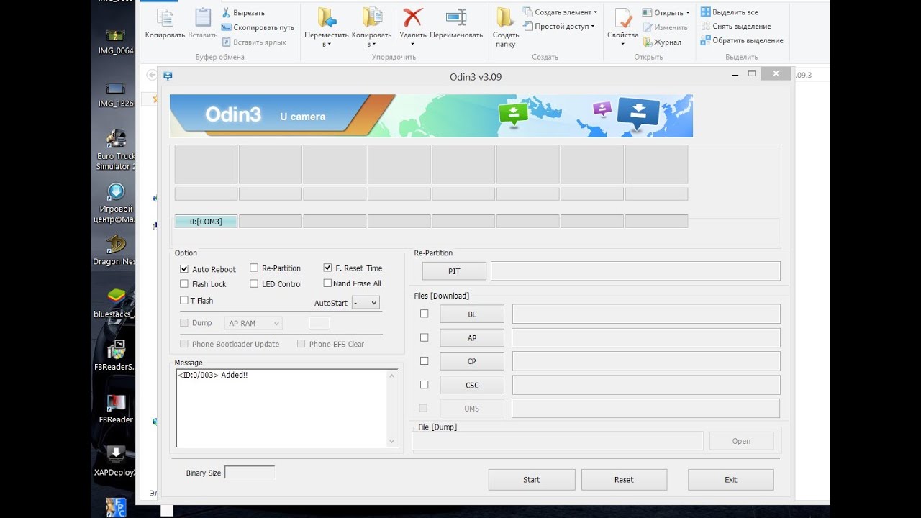Image resolution: width=921 pixels, height=518 pixels.
Task: Enable the T Flash checkbox
Action: coord(184,301)
